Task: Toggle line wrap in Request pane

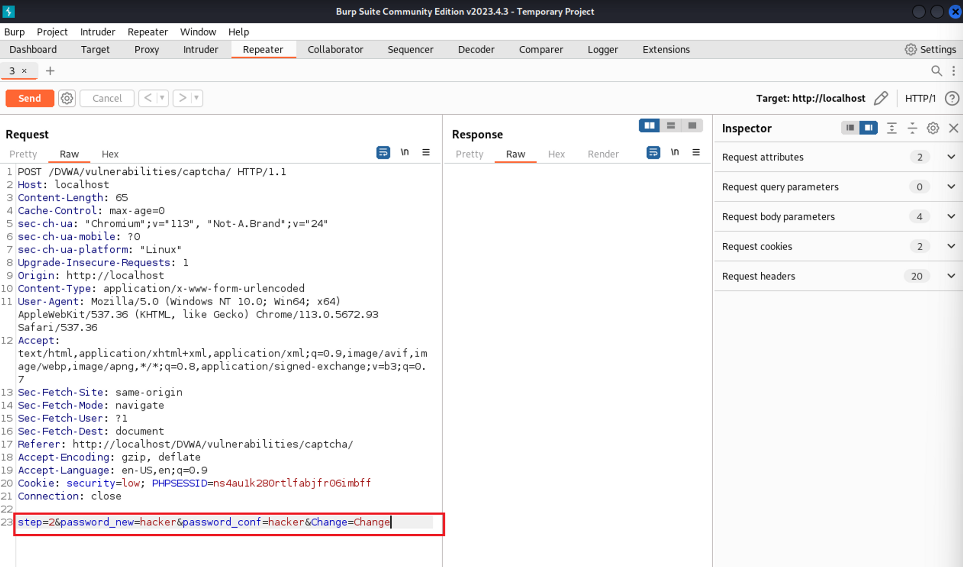Action: (x=383, y=152)
